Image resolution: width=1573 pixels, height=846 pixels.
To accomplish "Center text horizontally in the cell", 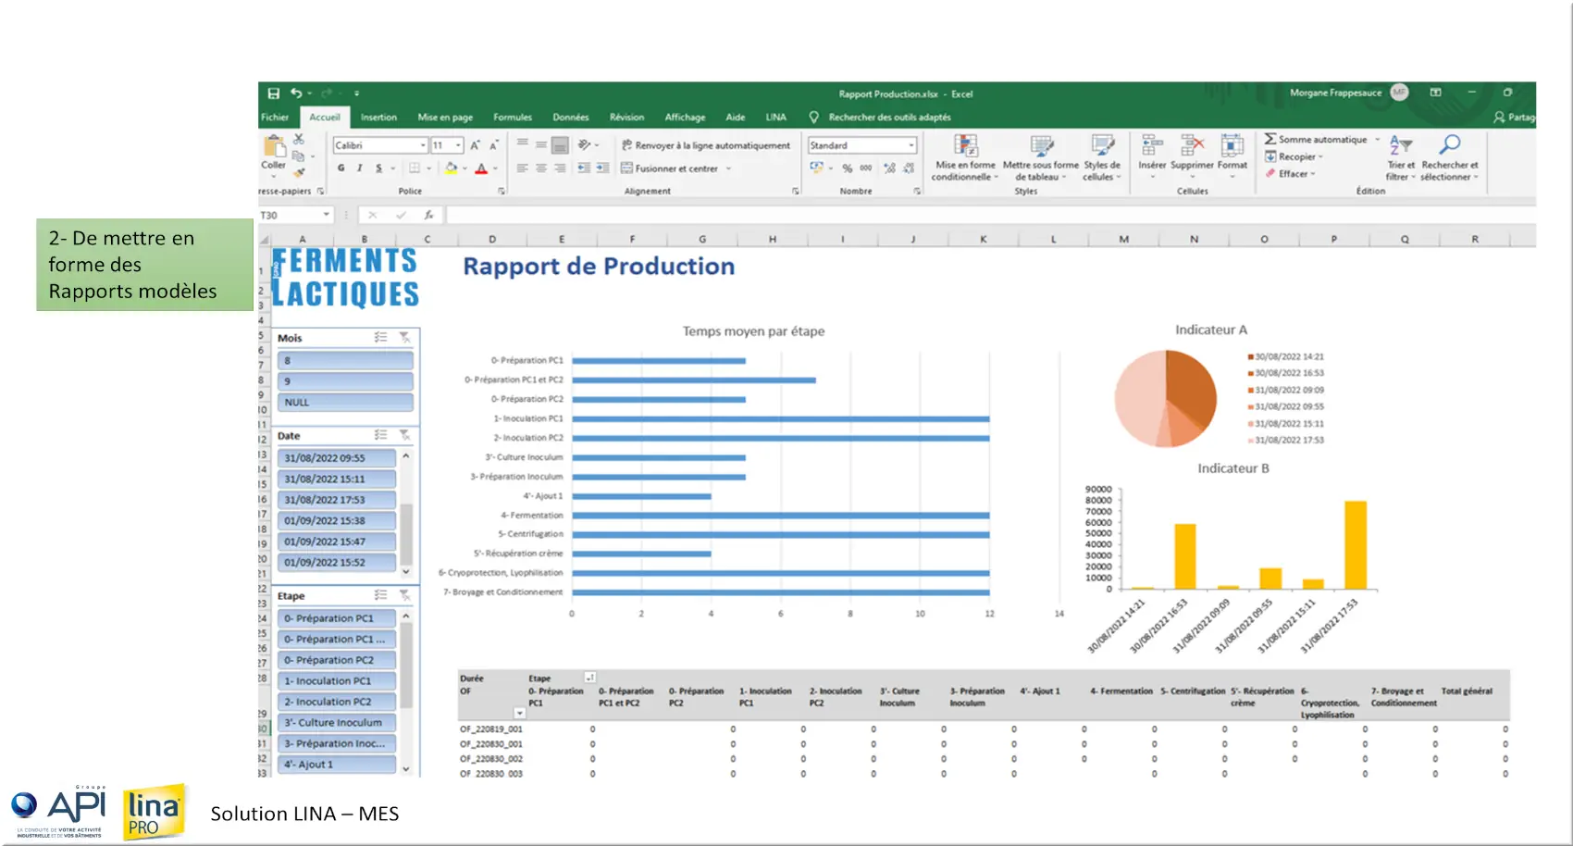I will tap(541, 168).
